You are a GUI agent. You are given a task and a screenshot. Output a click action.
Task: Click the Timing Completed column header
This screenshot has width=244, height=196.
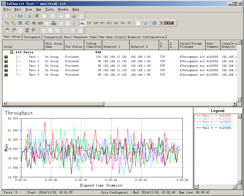(93, 45)
